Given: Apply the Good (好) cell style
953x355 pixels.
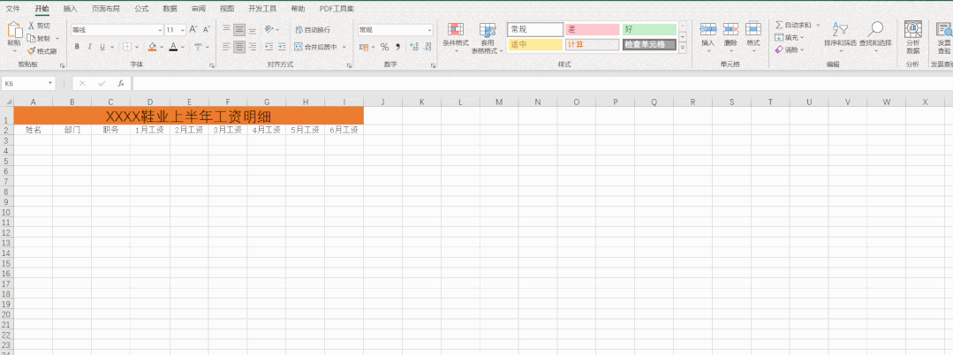Looking at the screenshot, I should tap(649, 29).
